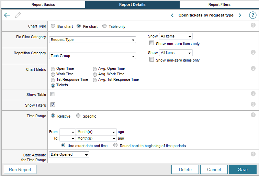
Task: Click info icon for Time Range row
Action: [253, 115]
